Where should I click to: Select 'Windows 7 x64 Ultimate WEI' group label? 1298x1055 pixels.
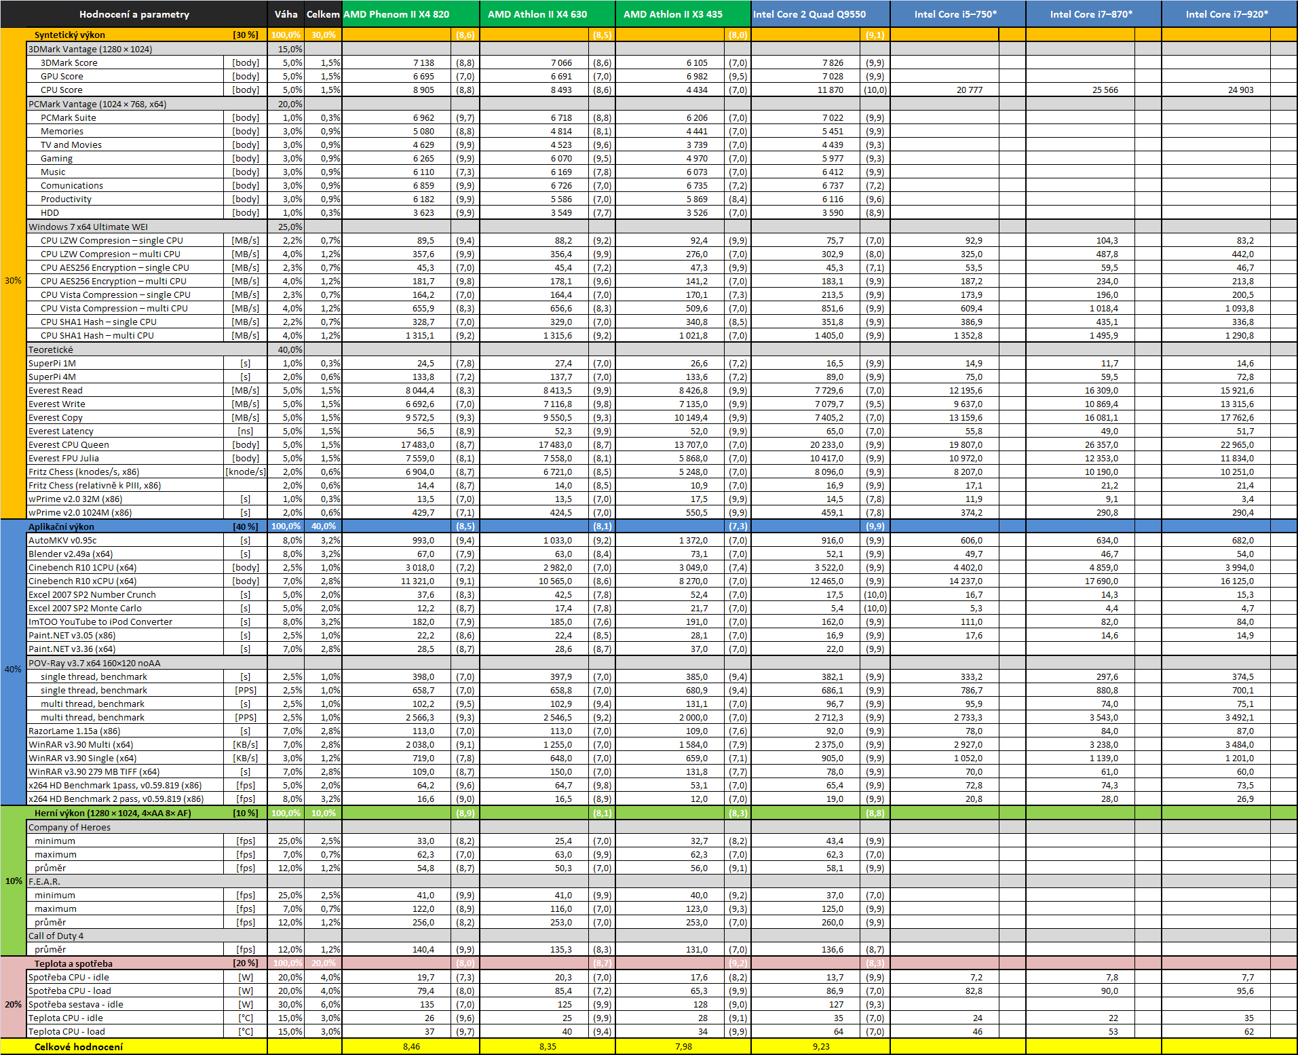(x=88, y=227)
